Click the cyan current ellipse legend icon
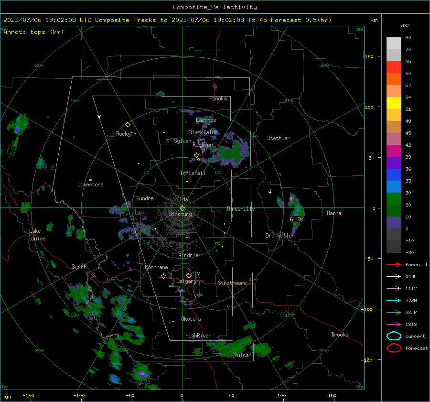The image size is (430, 402). pos(394,336)
